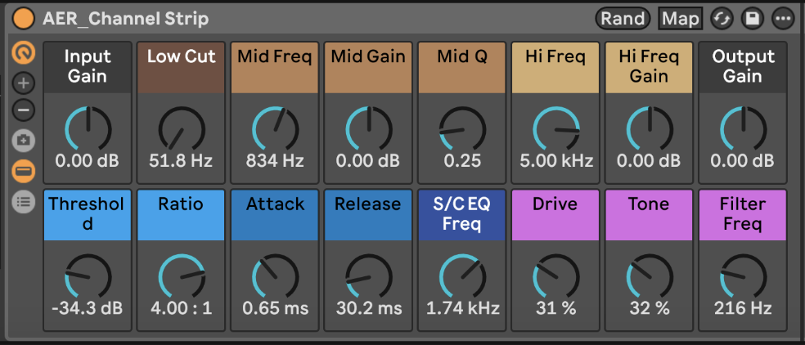Click the Mid Freq 834 Hz value
The width and height of the screenshot is (805, 345).
(x=275, y=161)
